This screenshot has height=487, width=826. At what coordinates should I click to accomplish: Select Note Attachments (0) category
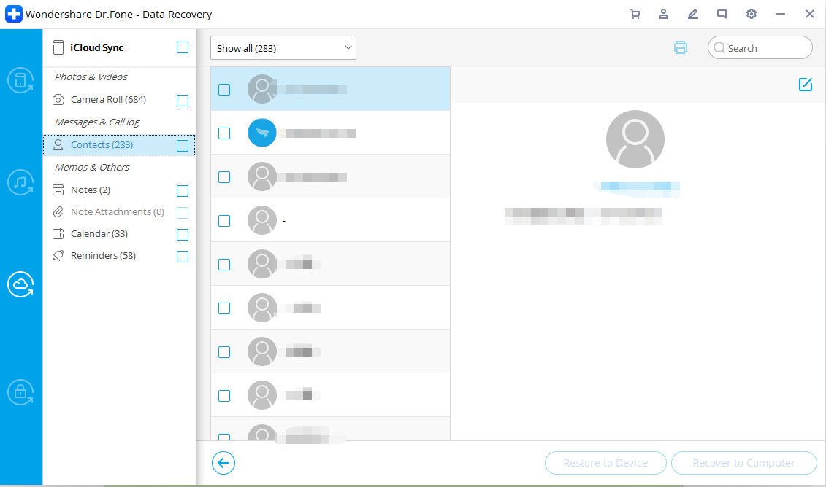(117, 211)
